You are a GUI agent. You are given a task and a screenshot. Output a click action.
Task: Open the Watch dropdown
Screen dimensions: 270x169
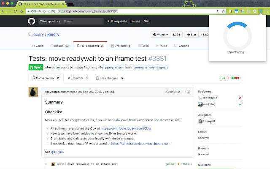160,35
